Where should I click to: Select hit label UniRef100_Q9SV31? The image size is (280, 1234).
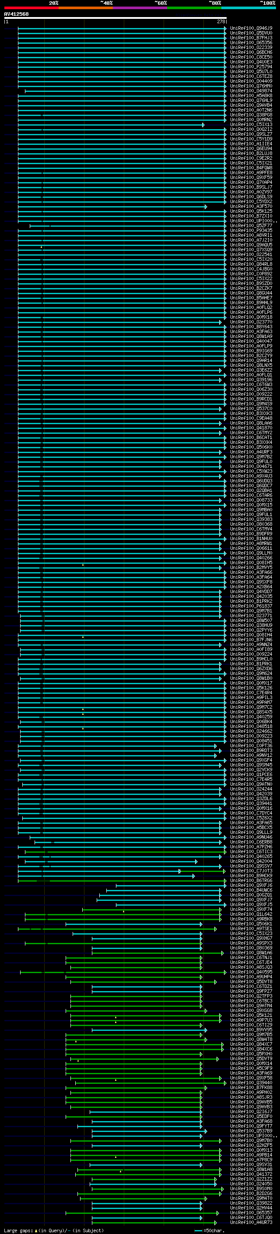(251, 1165)
